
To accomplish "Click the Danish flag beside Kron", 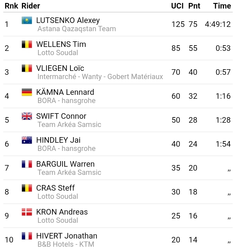I will pyautogui.click(x=27, y=212).
